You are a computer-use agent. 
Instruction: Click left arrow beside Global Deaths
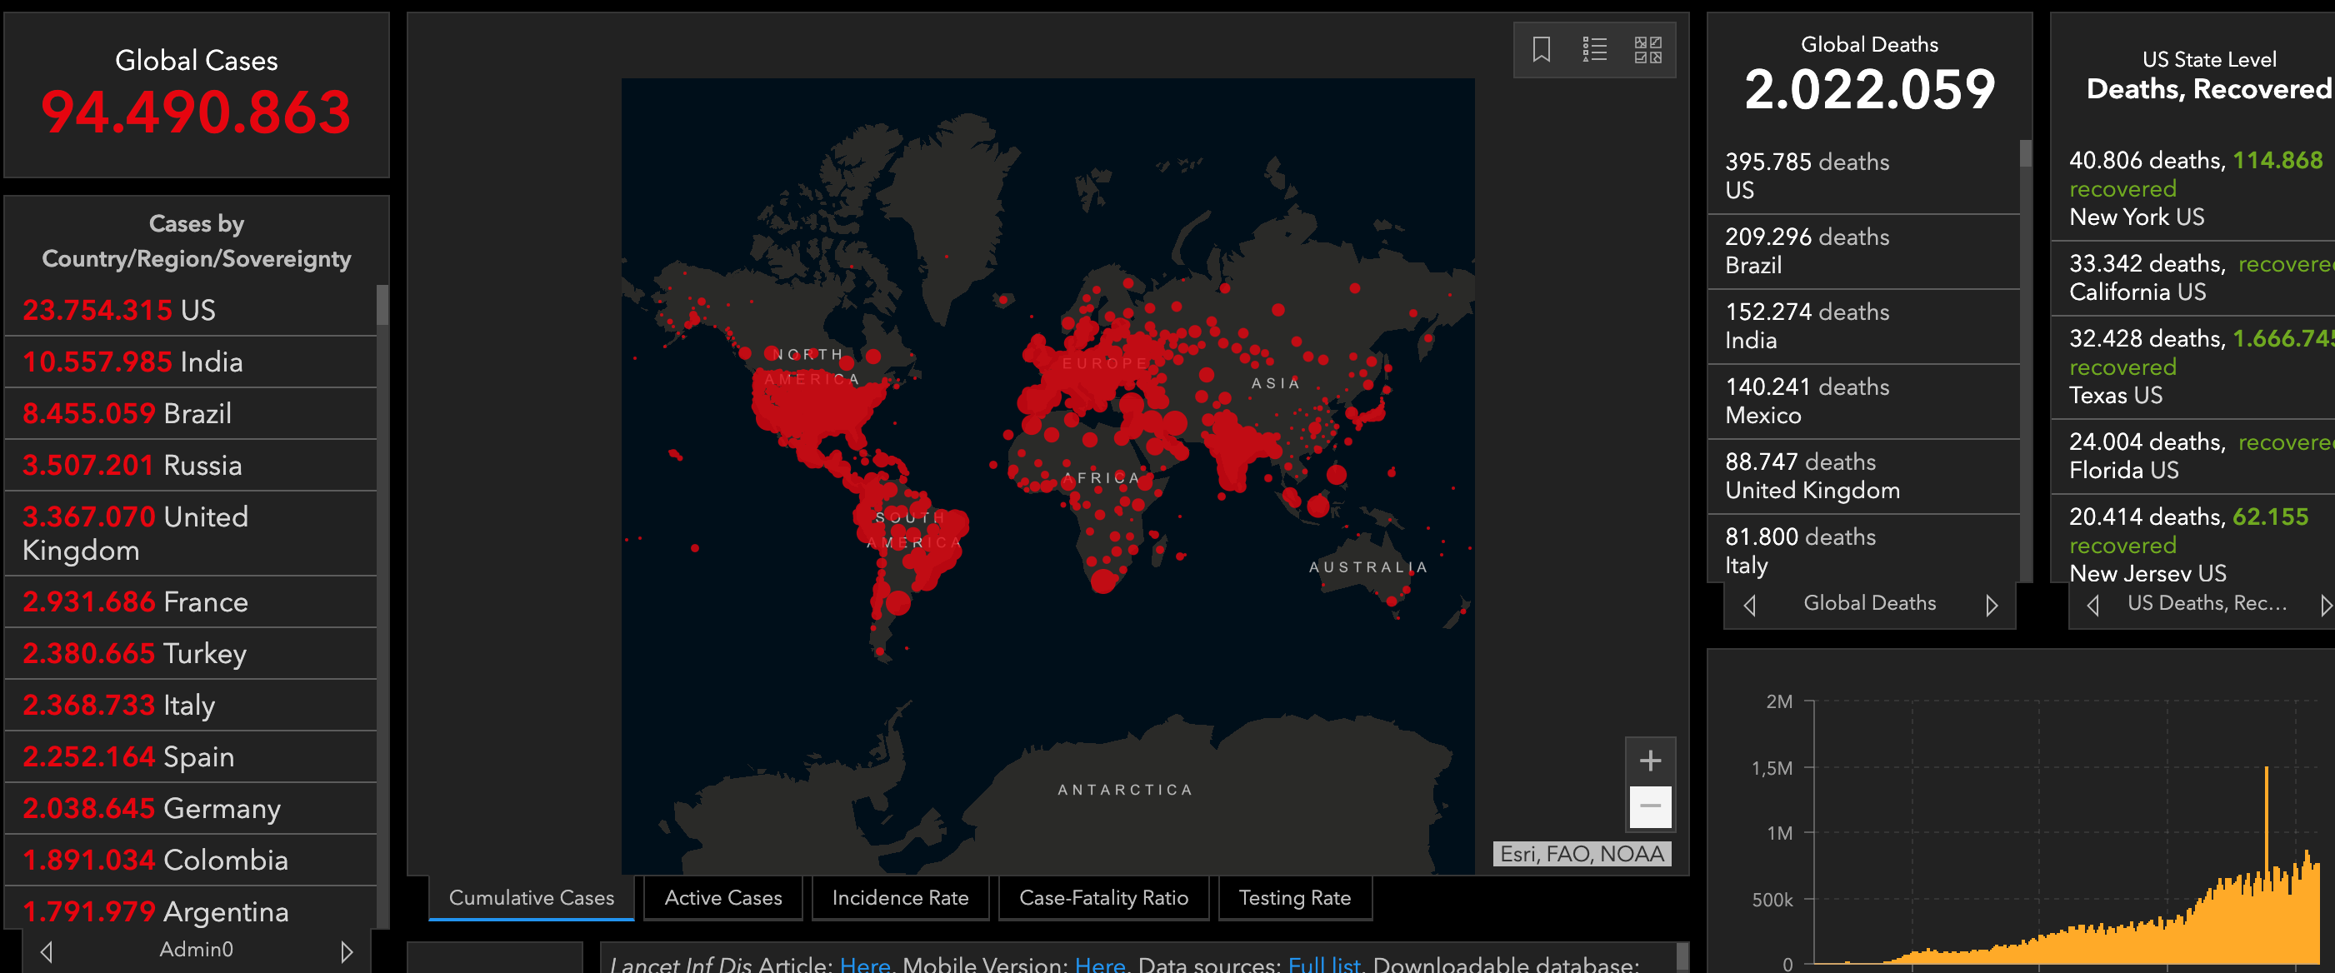[x=1749, y=604]
